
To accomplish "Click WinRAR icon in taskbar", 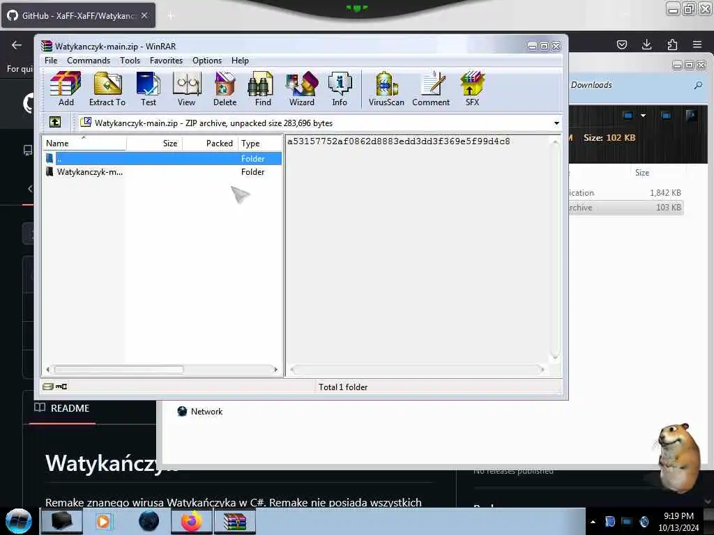I will coord(234,521).
